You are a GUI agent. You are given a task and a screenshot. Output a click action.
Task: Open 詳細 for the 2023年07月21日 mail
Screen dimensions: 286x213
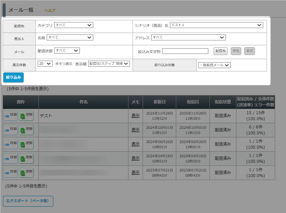tap(10, 172)
